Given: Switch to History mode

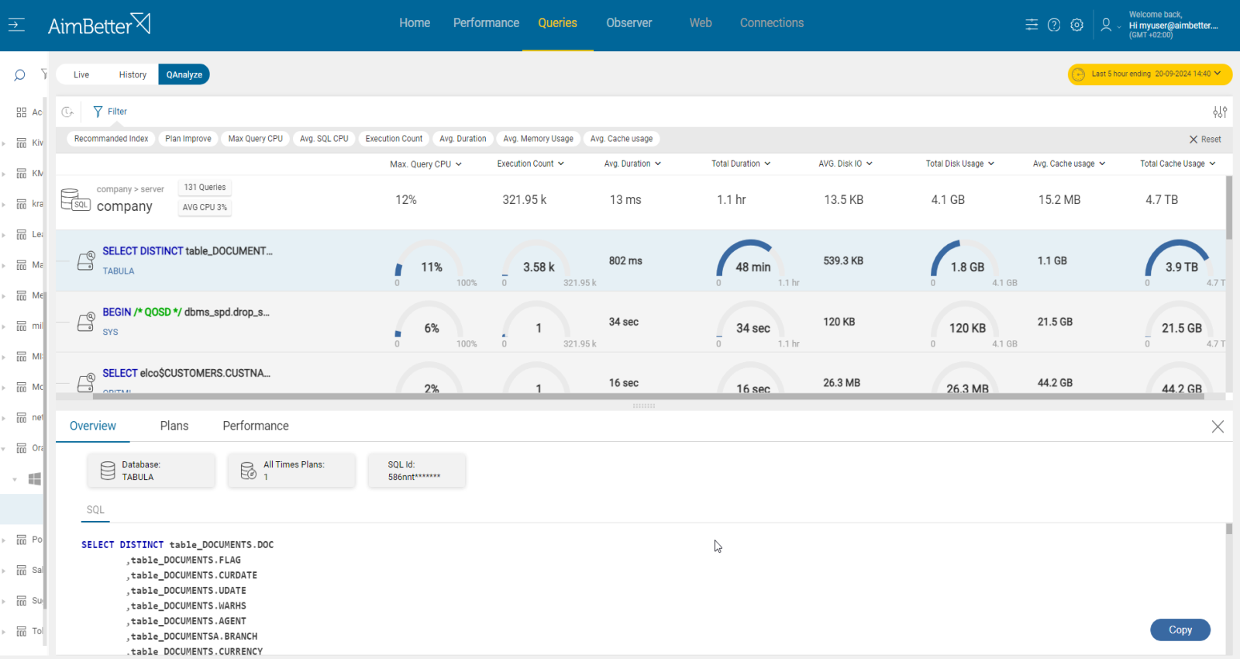Looking at the screenshot, I should (x=133, y=74).
